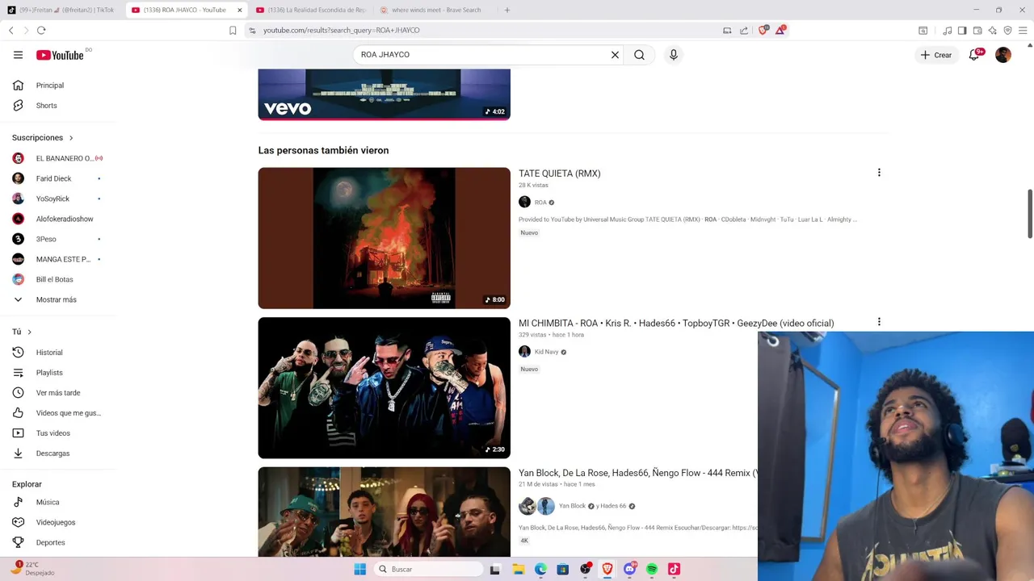
Task: Open options for MI CHIMBITA video
Action: pos(879,322)
